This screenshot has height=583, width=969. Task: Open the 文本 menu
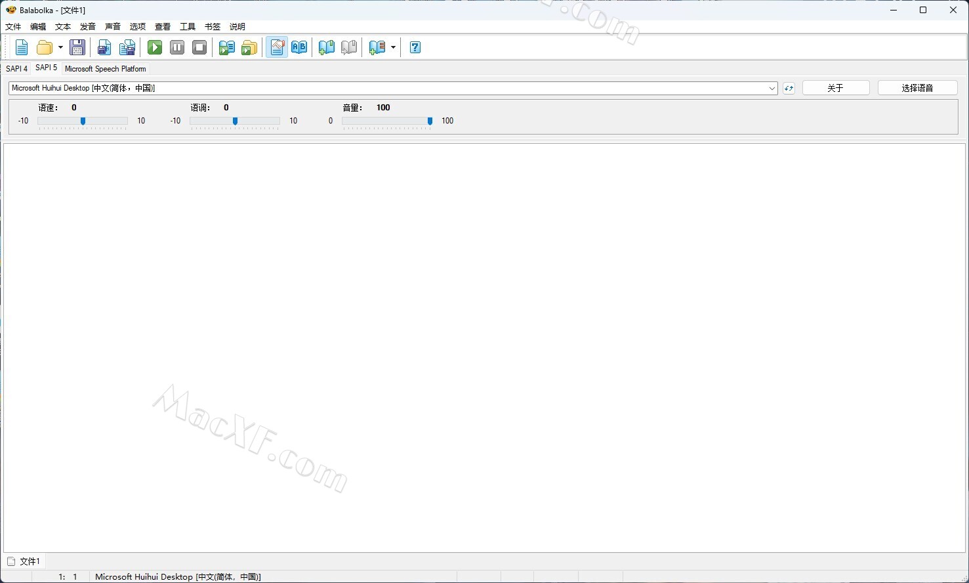tap(63, 27)
